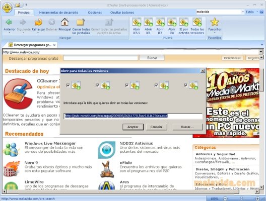Click the eMule donkey icon
This screenshot has width=266, height=201.
[107, 169]
